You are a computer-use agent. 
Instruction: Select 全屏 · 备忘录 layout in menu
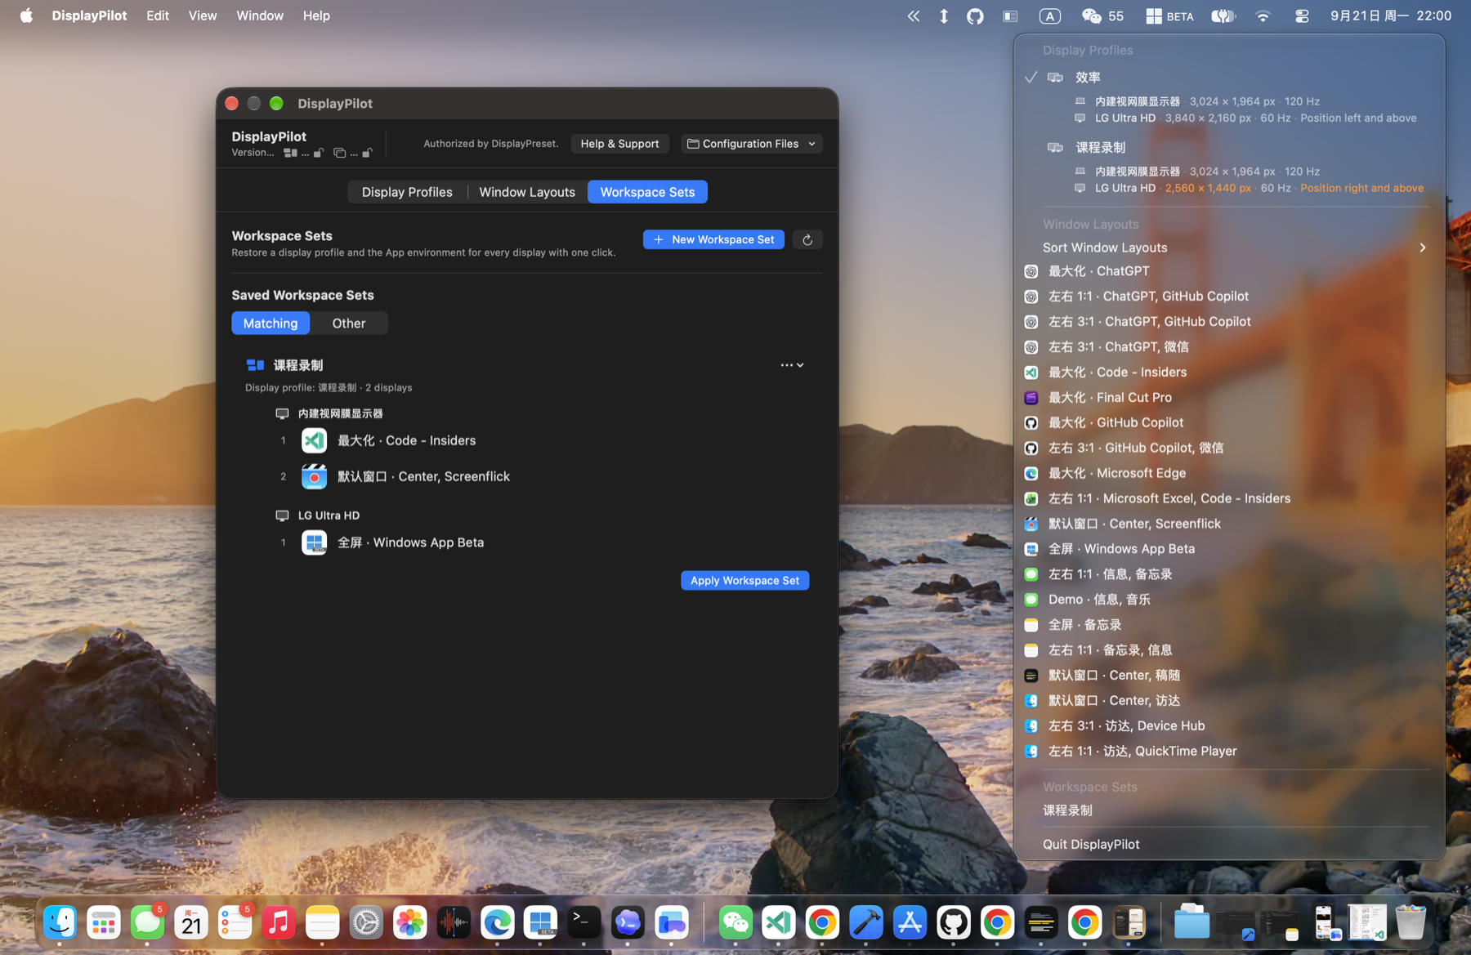click(x=1229, y=625)
